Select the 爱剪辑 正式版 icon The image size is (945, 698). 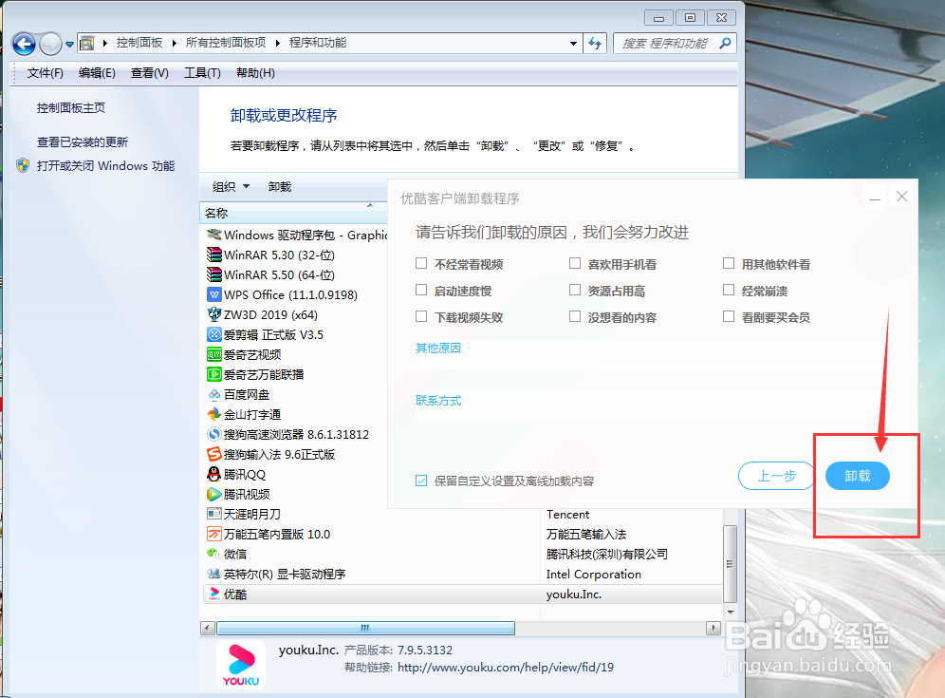[x=213, y=334]
